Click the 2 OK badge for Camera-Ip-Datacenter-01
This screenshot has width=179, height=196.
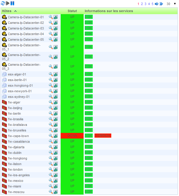click(x=89, y=17)
